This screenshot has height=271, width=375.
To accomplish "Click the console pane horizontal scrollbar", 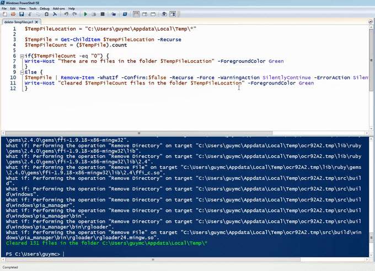I will 153,259.
